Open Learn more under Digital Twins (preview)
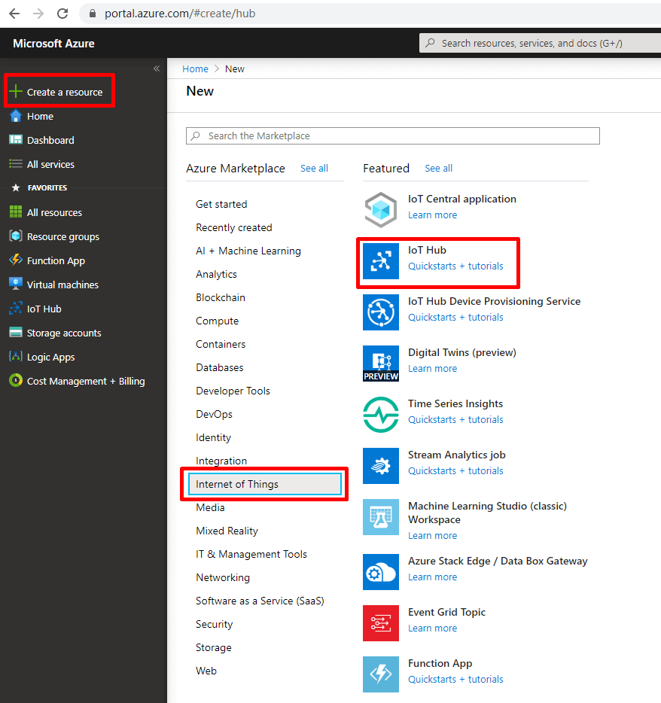This screenshot has width=661, height=703. coord(432,368)
